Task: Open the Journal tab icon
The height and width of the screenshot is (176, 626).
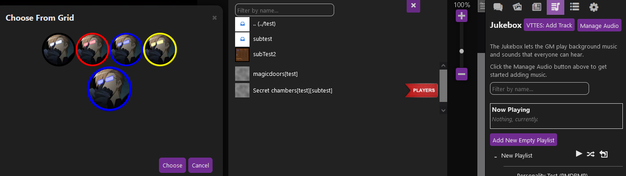Action: pyautogui.click(x=536, y=7)
